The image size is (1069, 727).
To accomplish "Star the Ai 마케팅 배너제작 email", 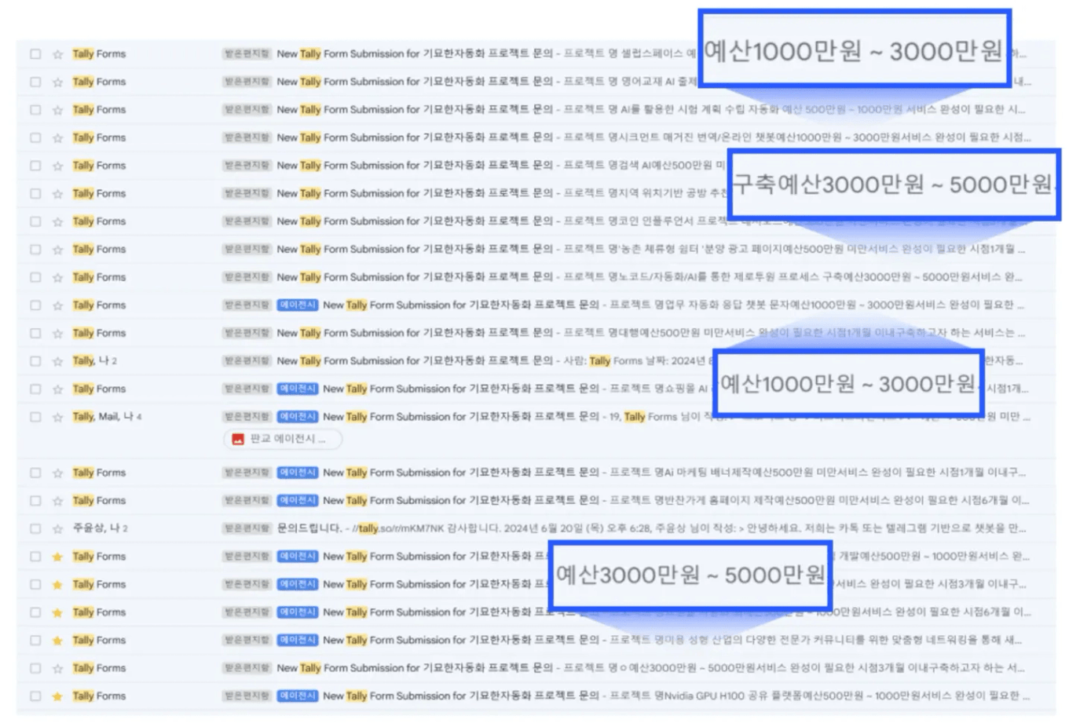I will tap(57, 473).
